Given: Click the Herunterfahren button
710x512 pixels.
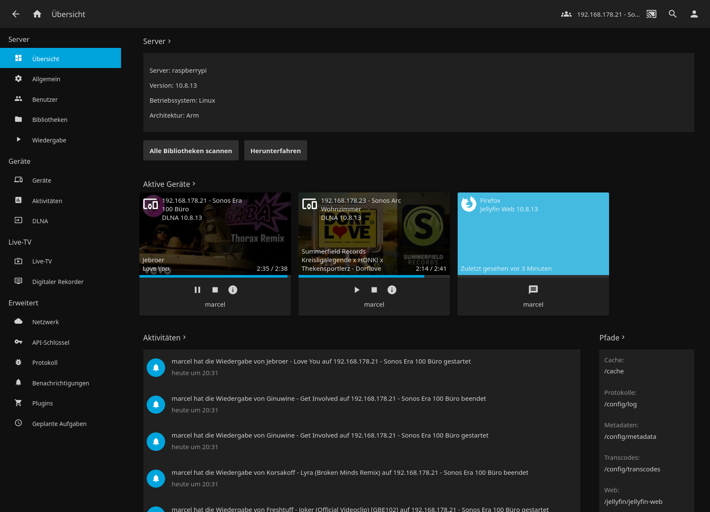Looking at the screenshot, I should point(275,151).
